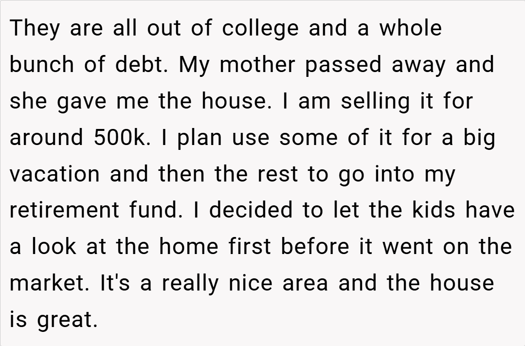Place cursor on the word "vacation"
This screenshot has height=346, width=525.
55,174
